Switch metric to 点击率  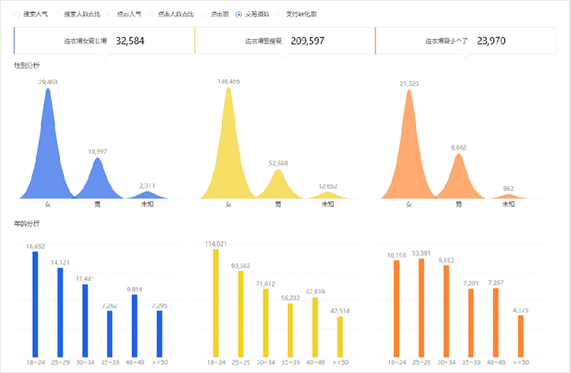(205, 14)
